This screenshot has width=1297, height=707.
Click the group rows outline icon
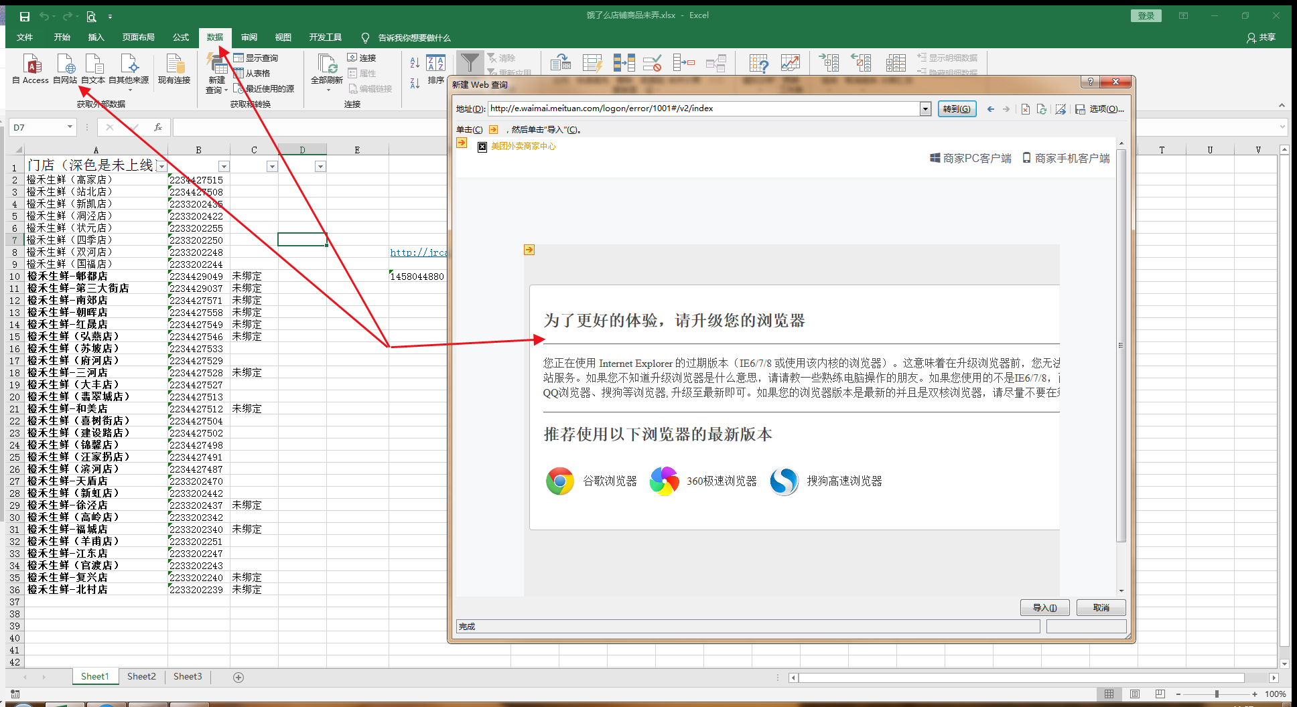point(829,63)
